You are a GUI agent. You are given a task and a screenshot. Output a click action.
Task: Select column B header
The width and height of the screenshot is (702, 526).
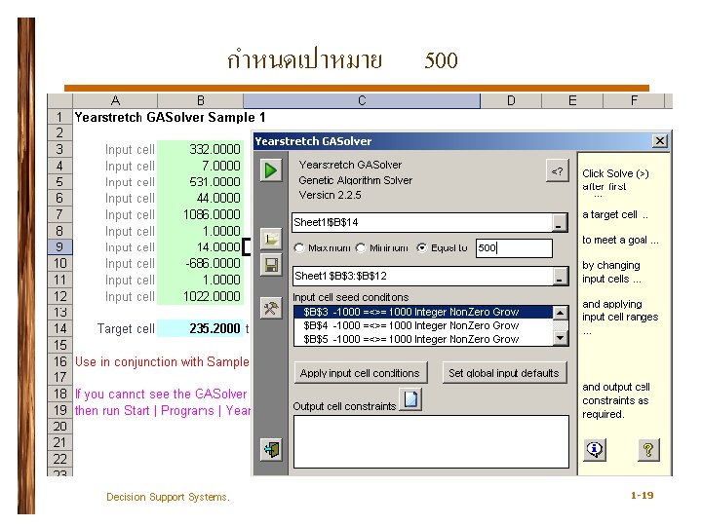[200, 101]
